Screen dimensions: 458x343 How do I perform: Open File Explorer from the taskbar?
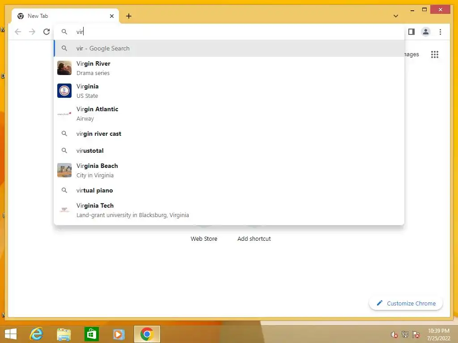[64, 334]
